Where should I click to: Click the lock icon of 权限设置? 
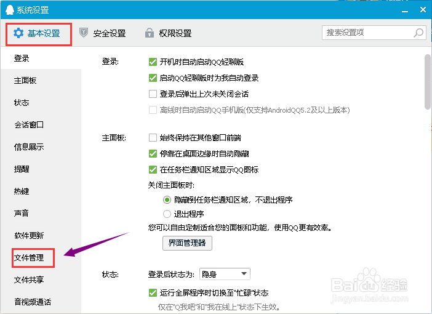click(150, 33)
